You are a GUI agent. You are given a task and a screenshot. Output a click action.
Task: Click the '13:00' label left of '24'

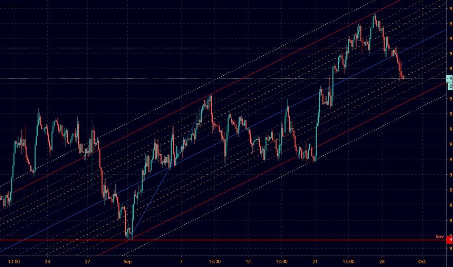[14, 262]
